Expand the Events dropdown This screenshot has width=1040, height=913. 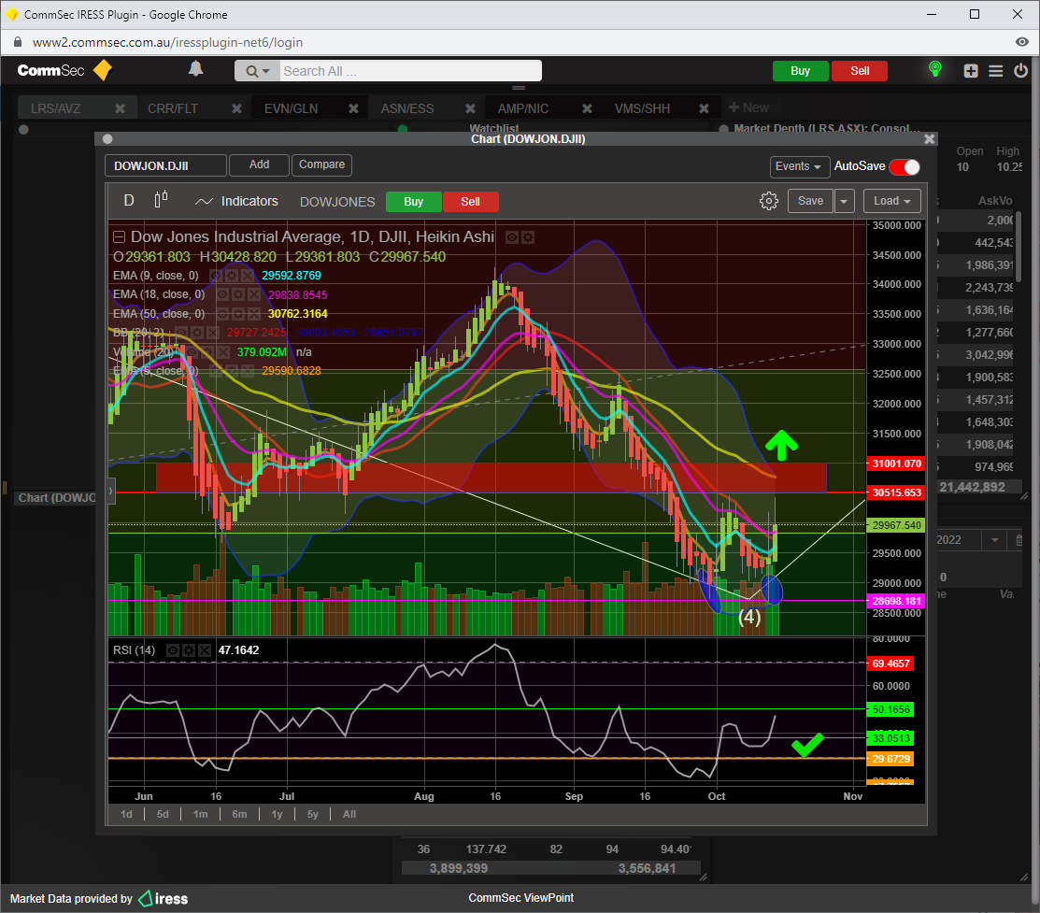pos(800,166)
